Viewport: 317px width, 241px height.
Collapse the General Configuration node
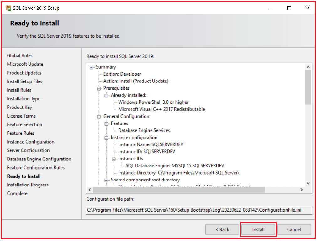pyautogui.click(x=99, y=117)
